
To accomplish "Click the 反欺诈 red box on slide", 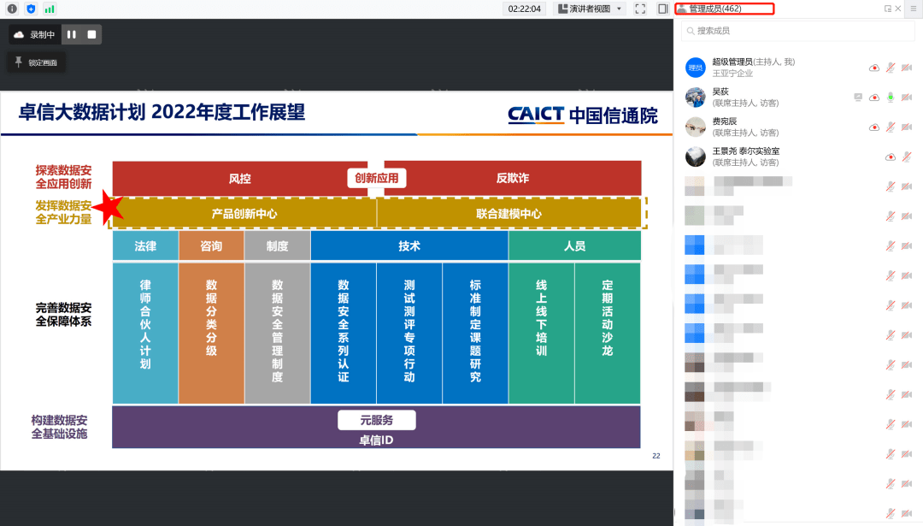I will click(513, 178).
